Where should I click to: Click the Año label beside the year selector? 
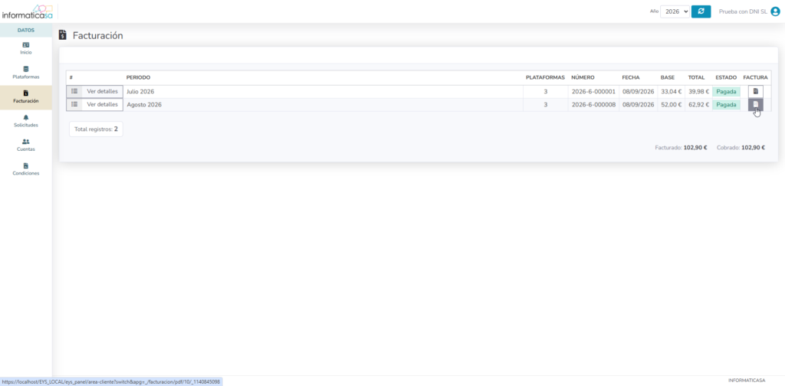tap(654, 11)
